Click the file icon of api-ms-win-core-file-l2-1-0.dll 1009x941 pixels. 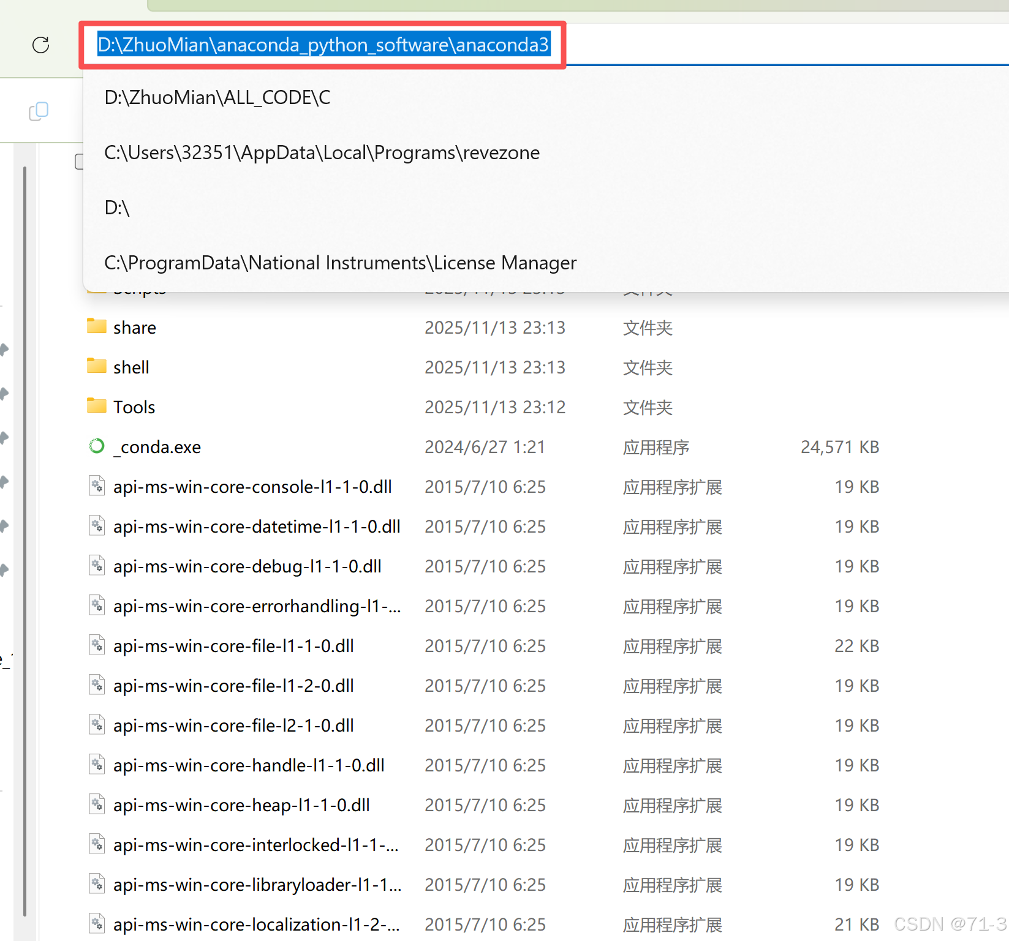(97, 724)
